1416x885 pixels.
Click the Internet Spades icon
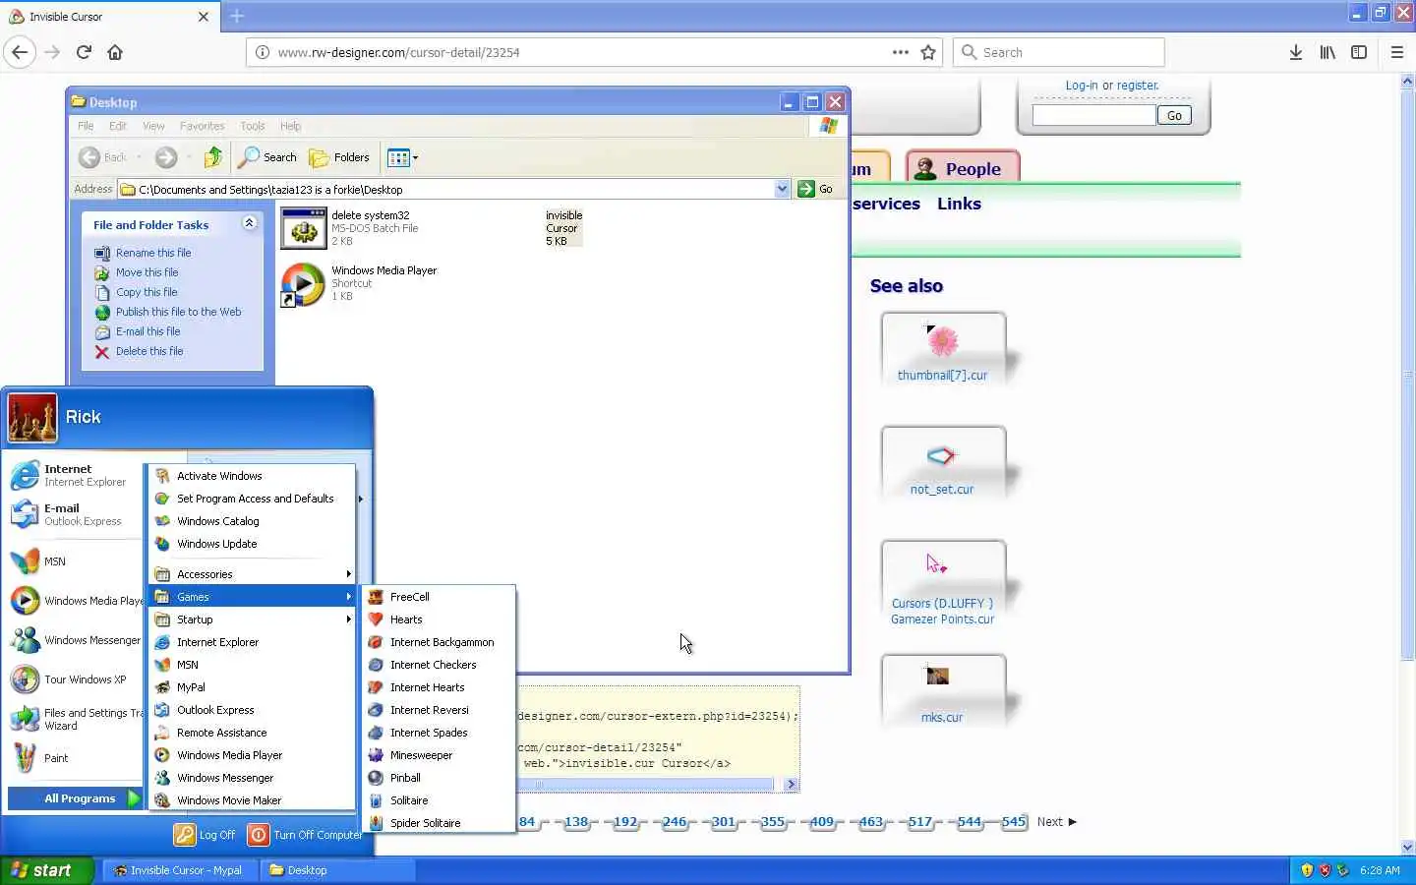click(375, 733)
